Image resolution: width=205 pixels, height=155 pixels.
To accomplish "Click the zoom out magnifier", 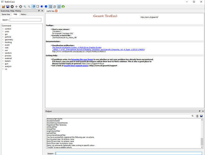I will [25, 7].
